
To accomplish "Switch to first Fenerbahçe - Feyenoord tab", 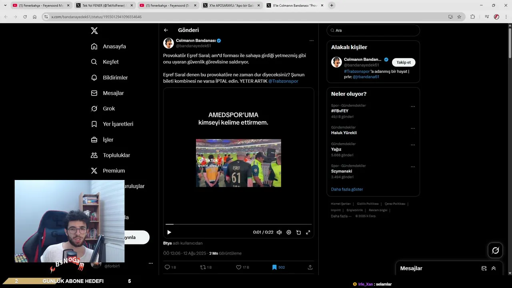I will (x=41, y=6).
